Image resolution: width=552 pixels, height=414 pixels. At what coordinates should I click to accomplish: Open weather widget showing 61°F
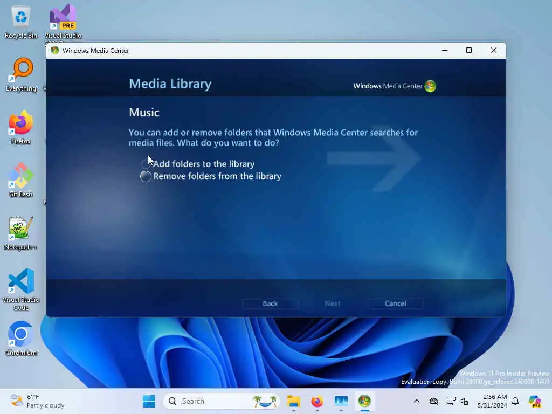pos(37,401)
